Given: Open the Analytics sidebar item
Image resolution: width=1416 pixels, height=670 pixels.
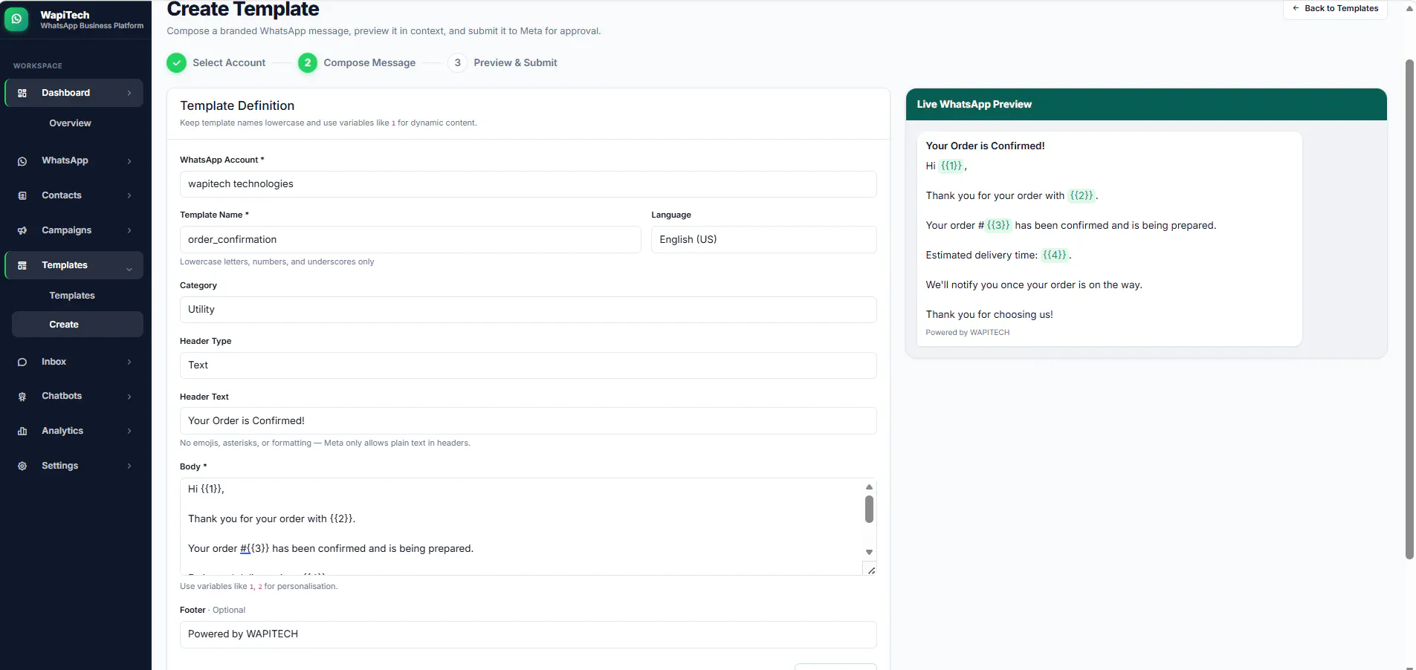Looking at the screenshot, I should (74, 431).
